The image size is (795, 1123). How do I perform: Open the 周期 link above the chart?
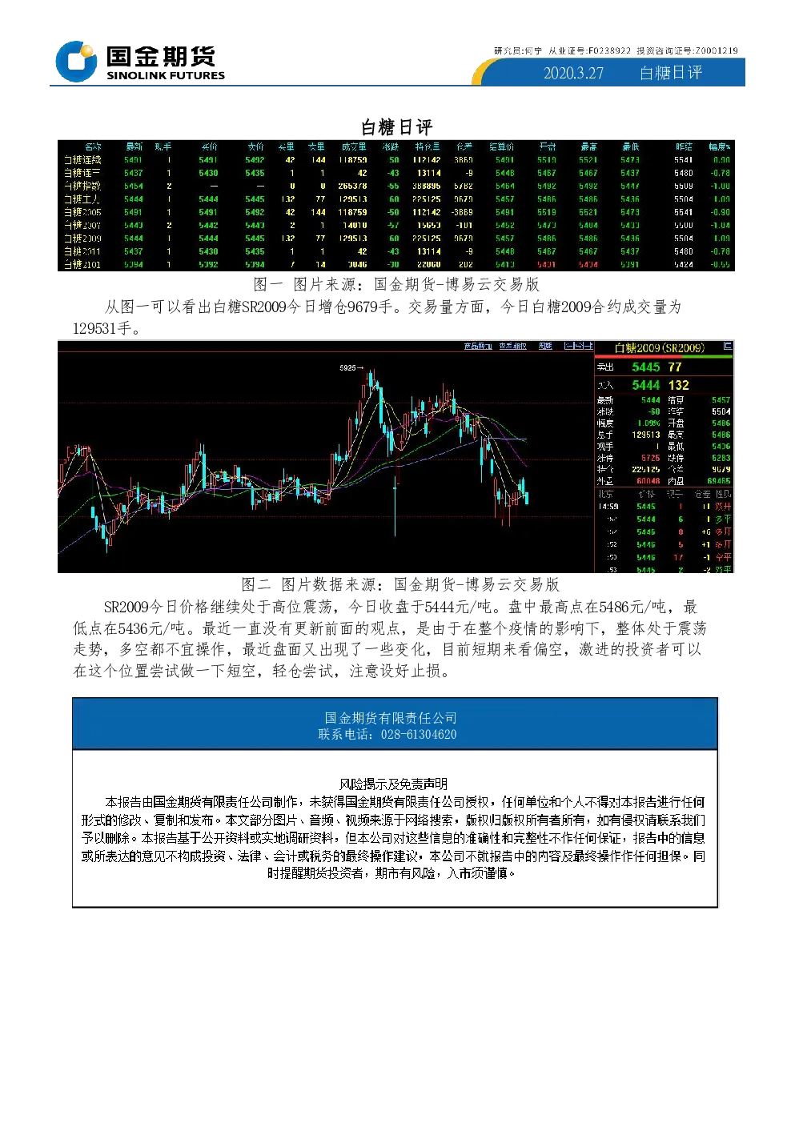coord(545,346)
